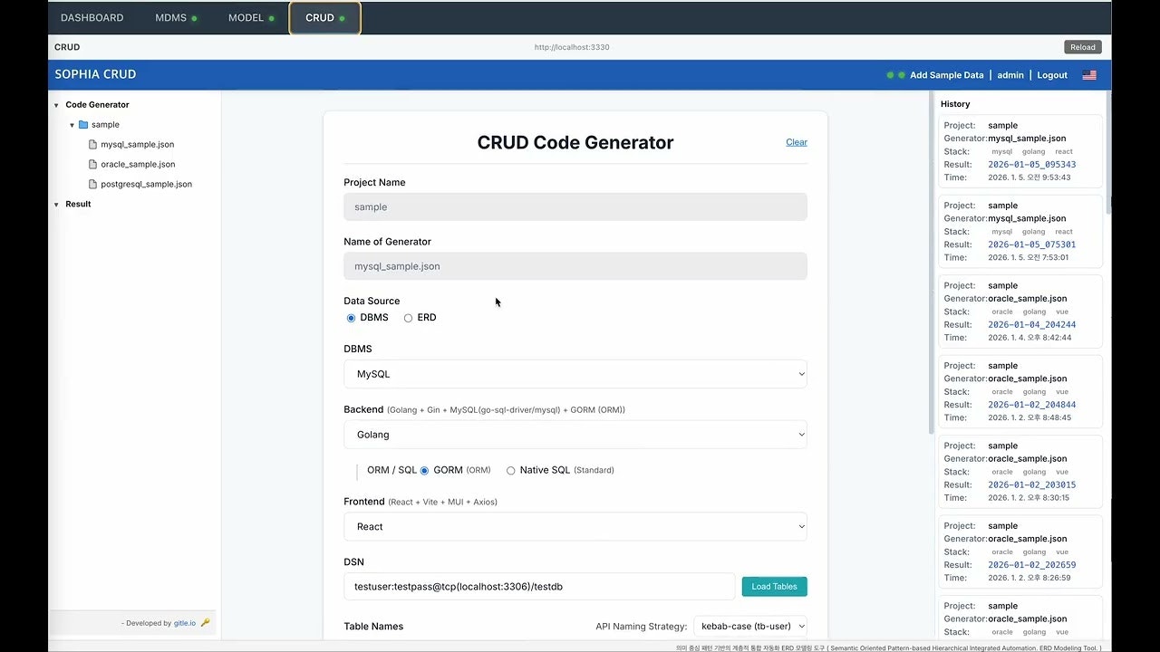
Task: Collapse the Code Generator tree node
Action: coord(56,105)
